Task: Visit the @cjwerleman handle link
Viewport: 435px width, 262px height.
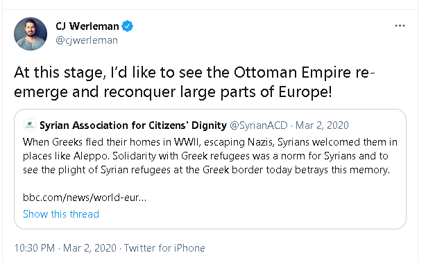Action: 87,40
